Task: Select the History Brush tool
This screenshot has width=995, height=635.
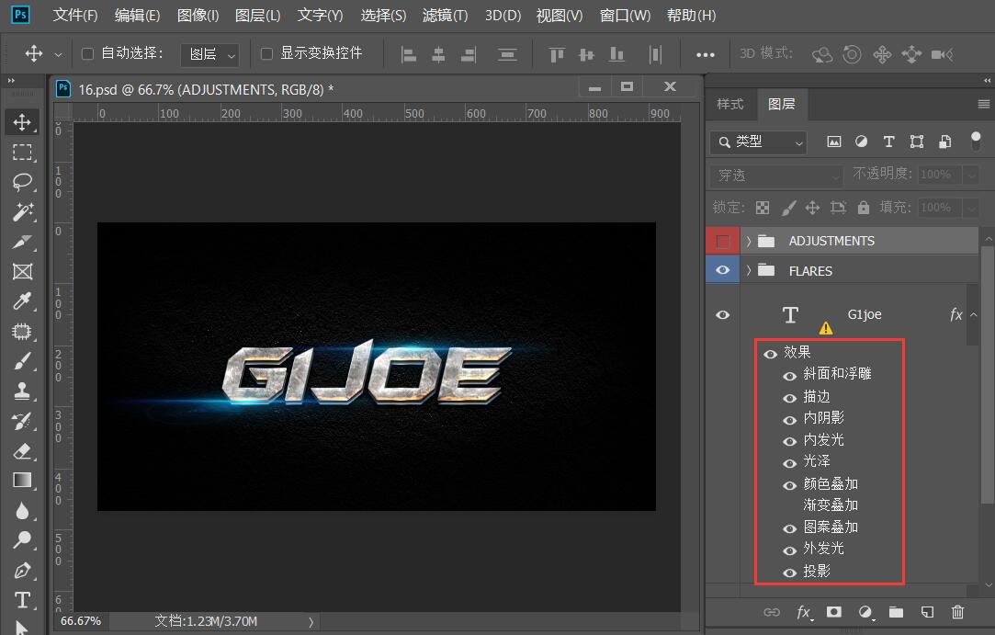Action: [22, 421]
